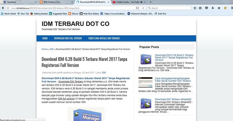The image size is (233, 121).
Task: Click the Home breadcrumb link
Action: 45,49
